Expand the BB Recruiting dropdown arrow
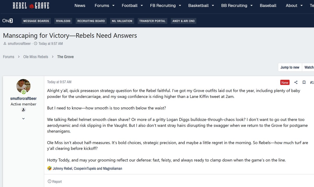 251,5
